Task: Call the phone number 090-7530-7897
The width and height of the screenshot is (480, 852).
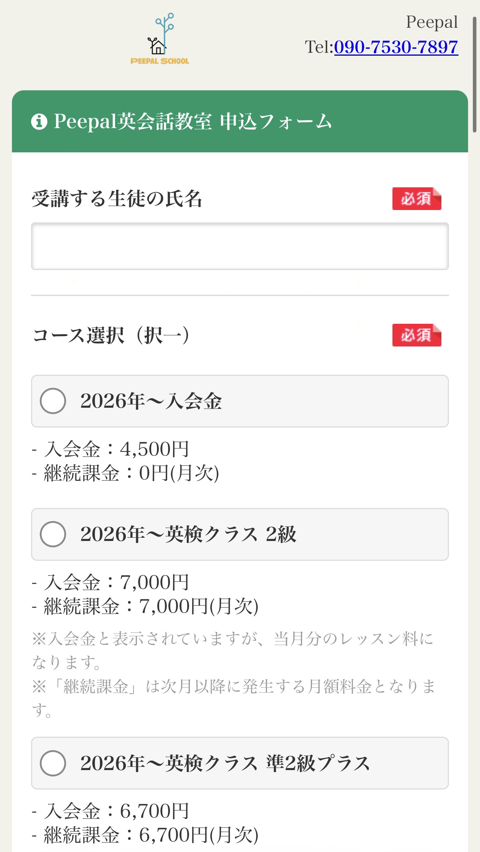Action: [x=396, y=47]
